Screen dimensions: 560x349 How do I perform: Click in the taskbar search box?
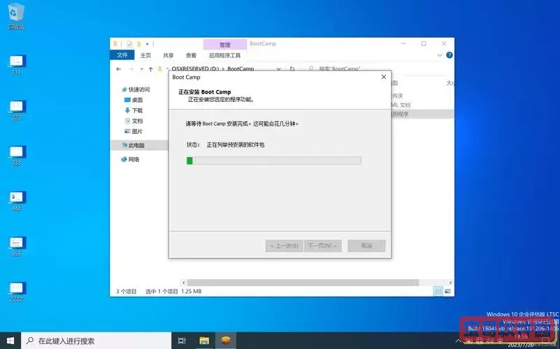96,341
